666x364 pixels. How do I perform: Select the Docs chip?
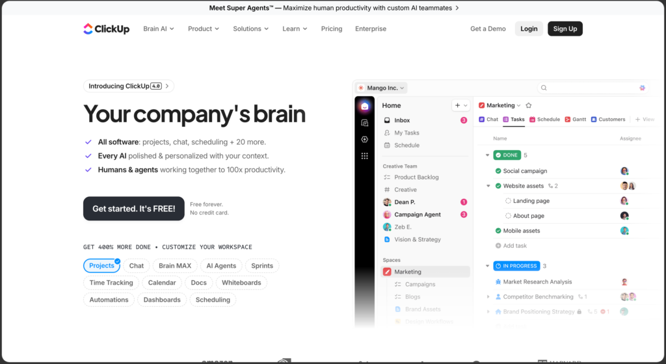click(199, 283)
